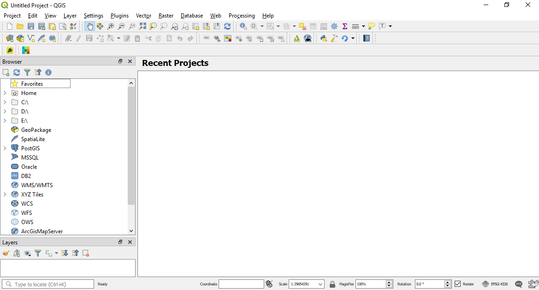Toggle extents display next to Coordinate field
The height and width of the screenshot is (290, 539).
point(270,284)
